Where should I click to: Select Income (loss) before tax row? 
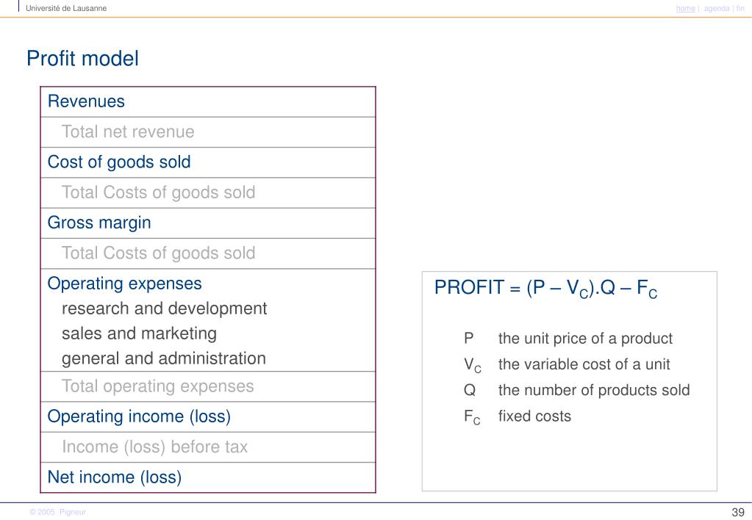pos(207,447)
